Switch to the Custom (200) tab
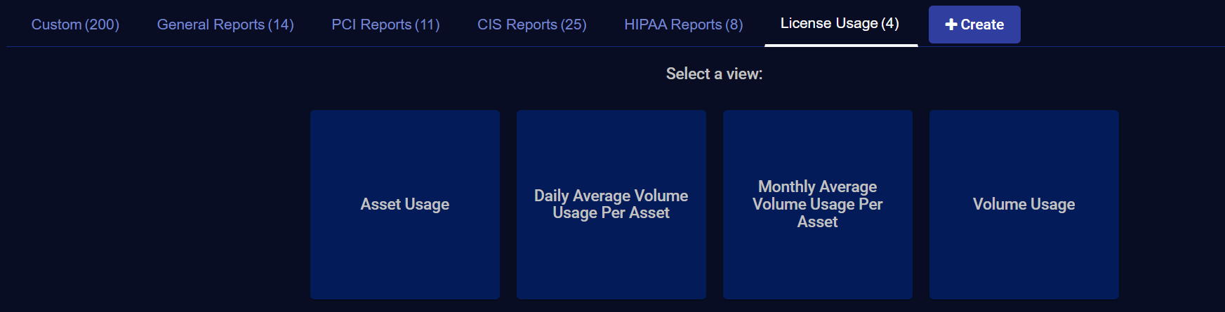Screen dimensions: 1225x312 75,25
